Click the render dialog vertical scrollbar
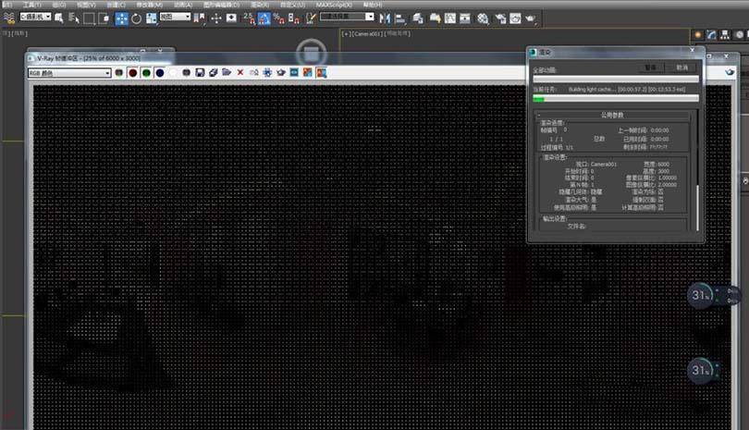Screen dimensions: 749x430 point(697,170)
